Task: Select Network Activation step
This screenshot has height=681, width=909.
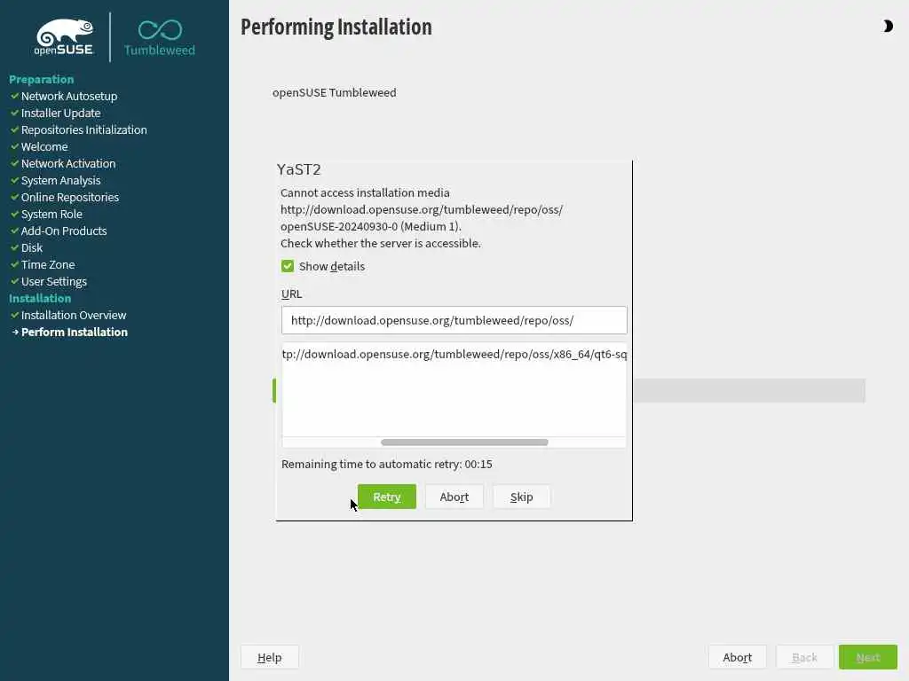Action: coord(68,163)
